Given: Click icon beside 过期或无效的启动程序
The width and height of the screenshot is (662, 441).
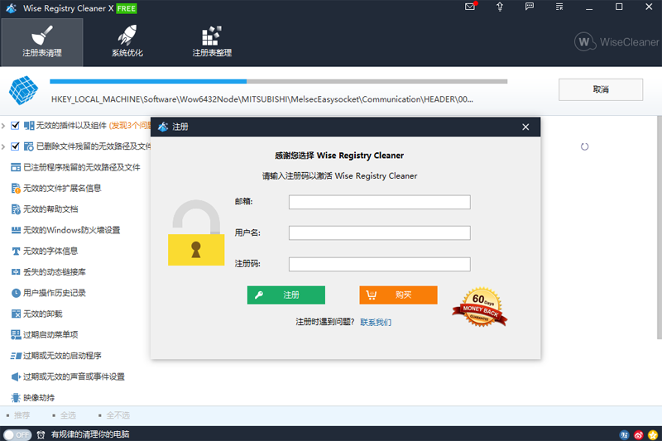Looking at the screenshot, I should [16, 356].
